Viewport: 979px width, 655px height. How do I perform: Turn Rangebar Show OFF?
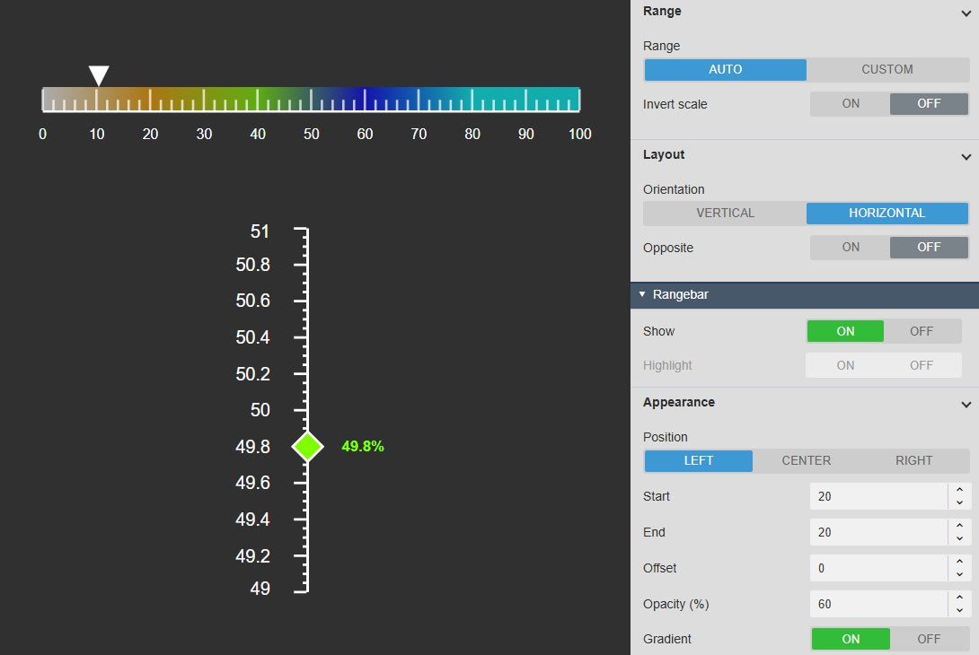922,331
